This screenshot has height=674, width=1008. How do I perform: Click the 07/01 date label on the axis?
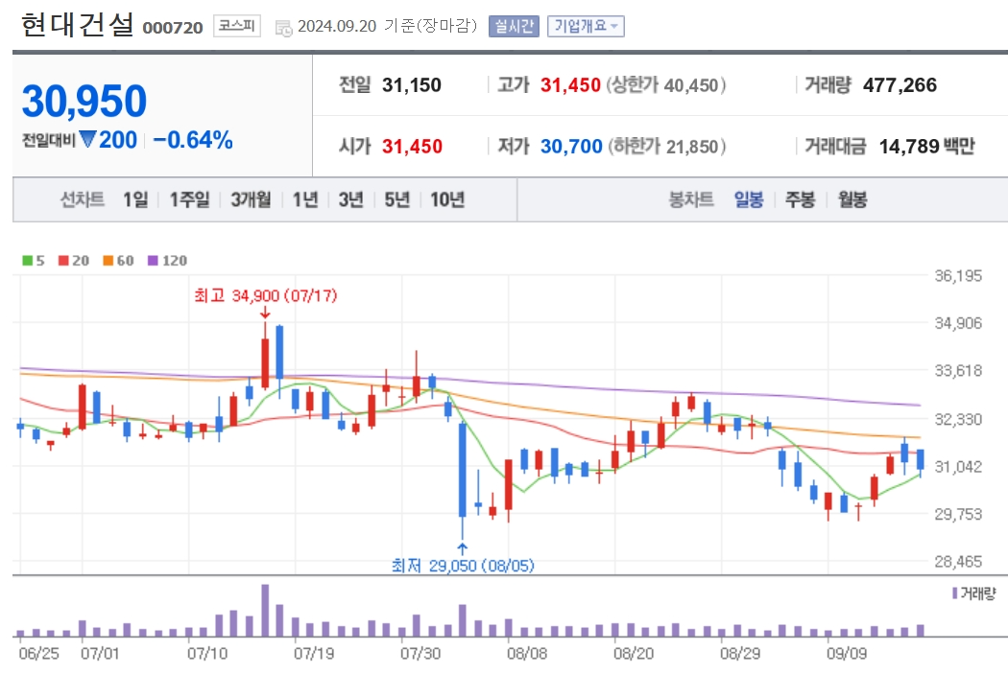(100, 654)
